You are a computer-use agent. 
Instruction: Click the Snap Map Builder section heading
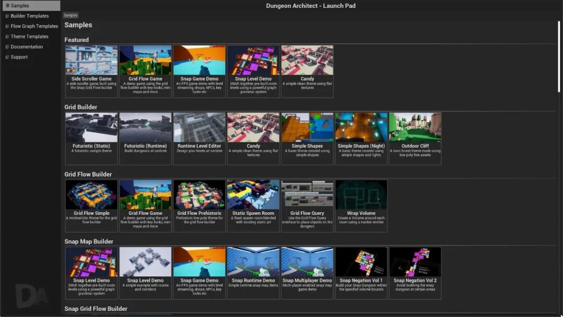point(89,241)
